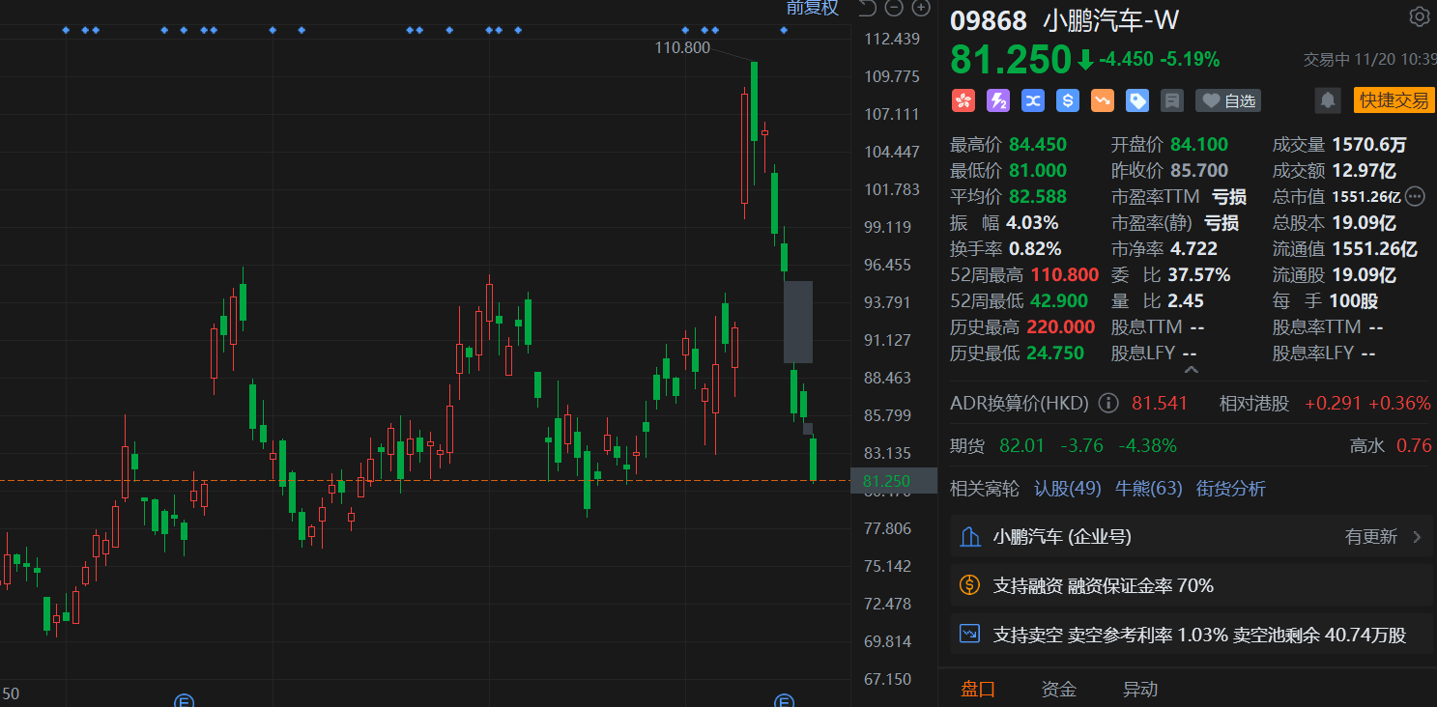Click the info icon next to ADR换算价
Viewport: 1437px width, 707px height.
[1107, 403]
